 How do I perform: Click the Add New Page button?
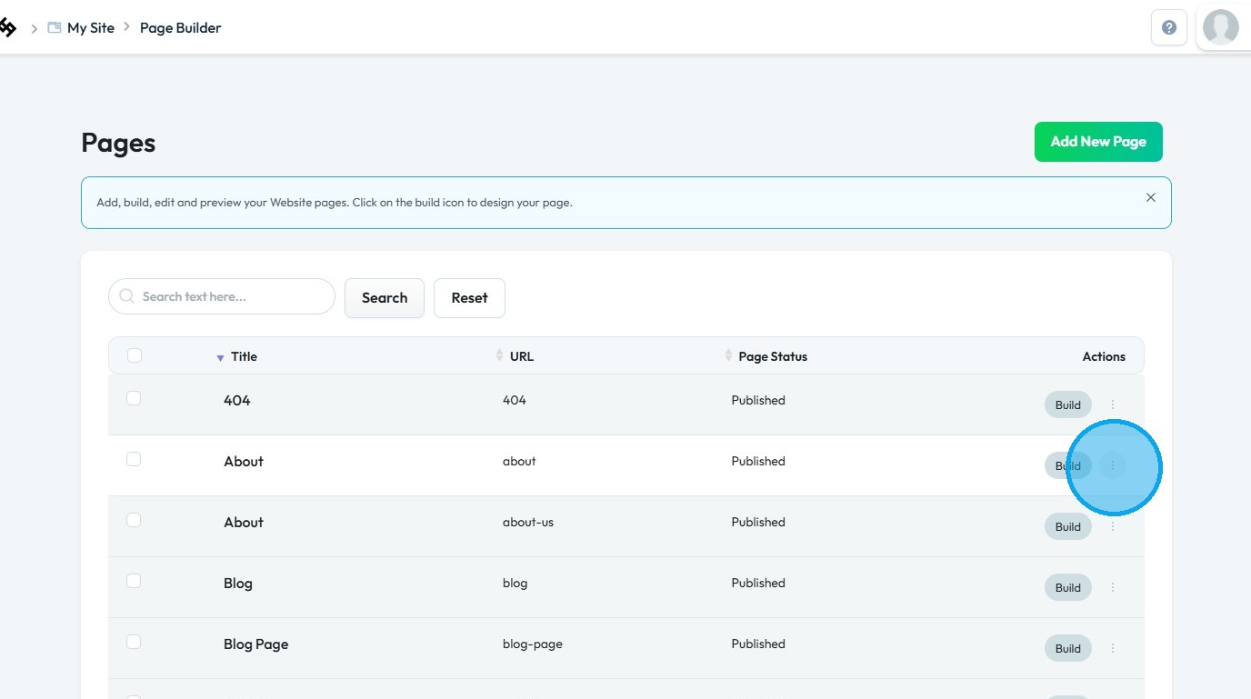[x=1098, y=142]
